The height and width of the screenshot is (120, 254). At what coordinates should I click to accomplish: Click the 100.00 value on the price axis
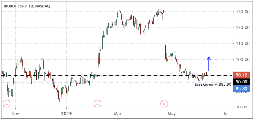tap(242, 60)
